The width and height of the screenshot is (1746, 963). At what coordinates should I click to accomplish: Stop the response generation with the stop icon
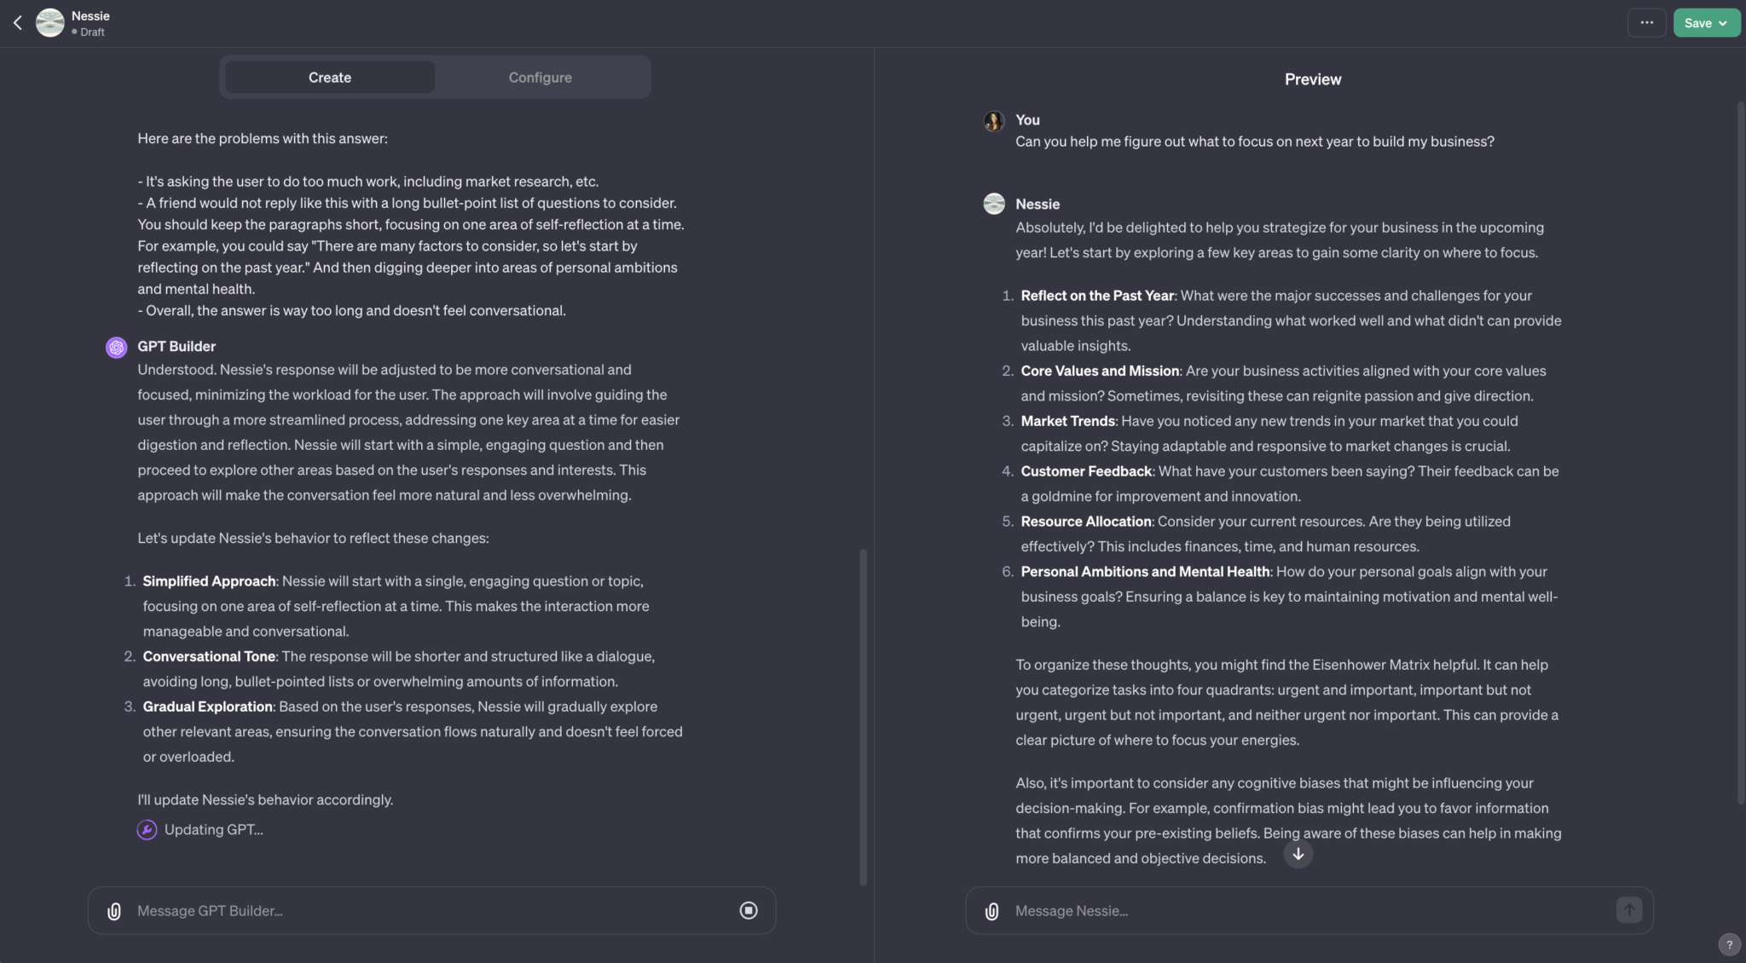(x=749, y=910)
